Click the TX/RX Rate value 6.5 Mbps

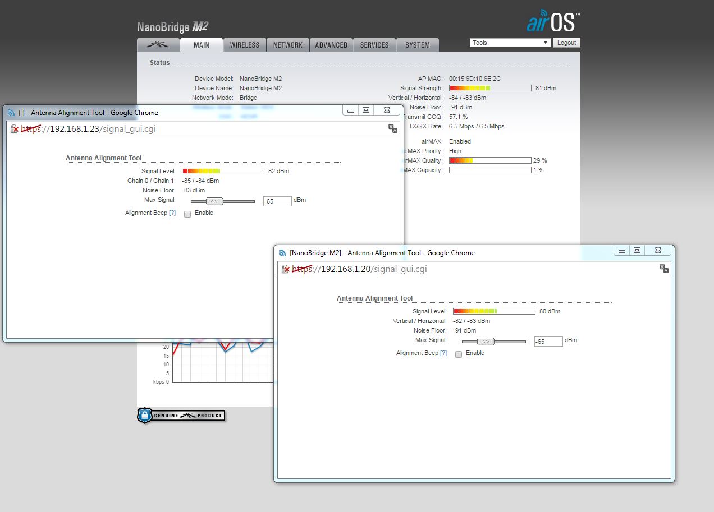(477, 126)
